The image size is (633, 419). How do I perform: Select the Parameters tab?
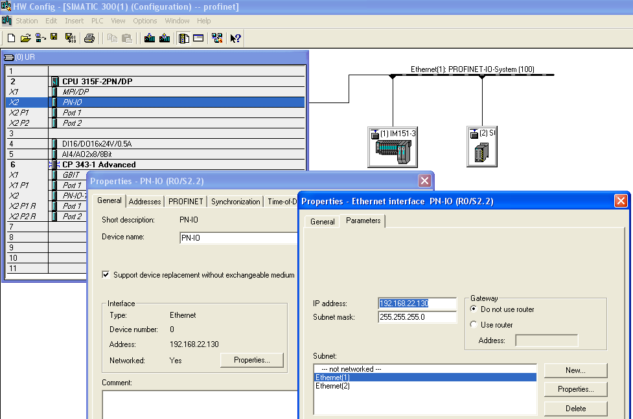(363, 221)
